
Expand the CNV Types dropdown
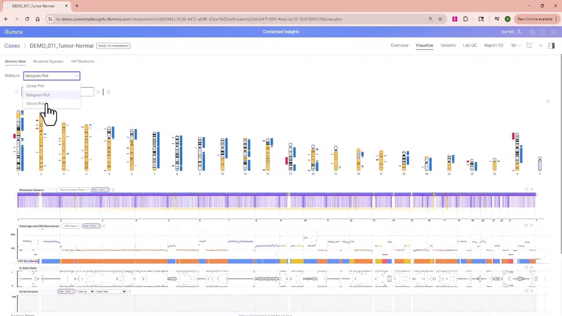click(71, 226)
